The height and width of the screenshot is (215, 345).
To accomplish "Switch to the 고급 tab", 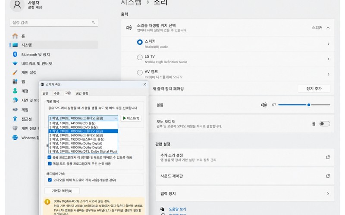I will click(68, 93).
